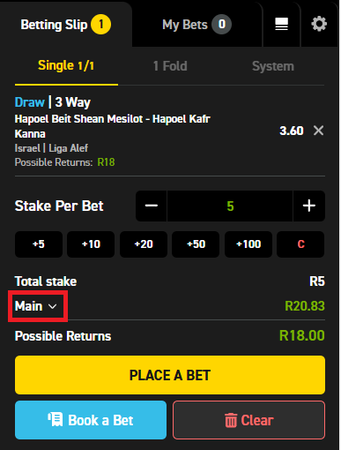Click the stake amount input field

click(230, 206)
